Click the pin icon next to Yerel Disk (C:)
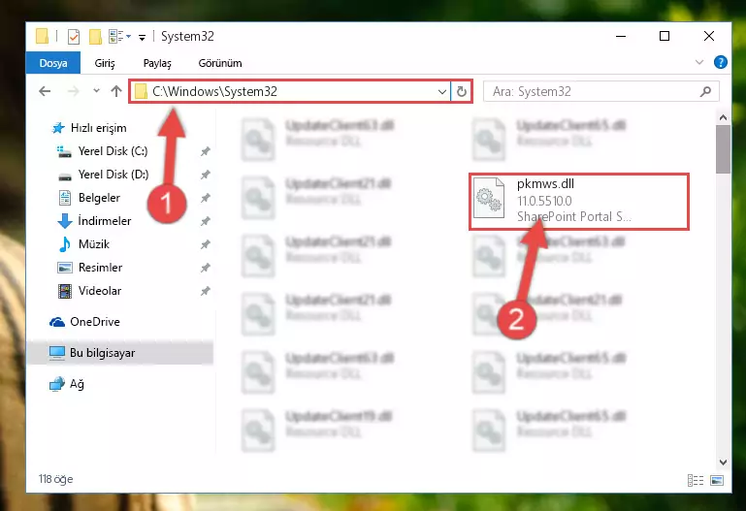Image resolution: width=746 pixels, height=511 pixels. [205, 151]
